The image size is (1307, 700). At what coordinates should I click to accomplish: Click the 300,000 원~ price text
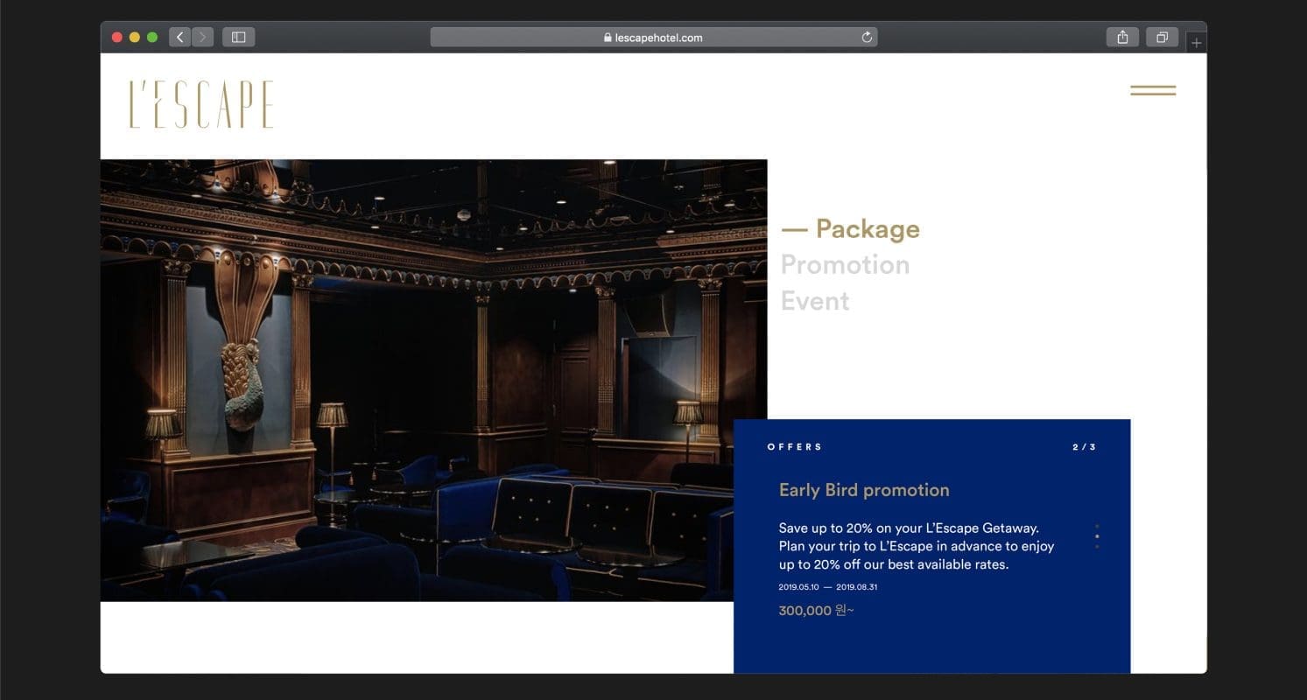point(816,611)
